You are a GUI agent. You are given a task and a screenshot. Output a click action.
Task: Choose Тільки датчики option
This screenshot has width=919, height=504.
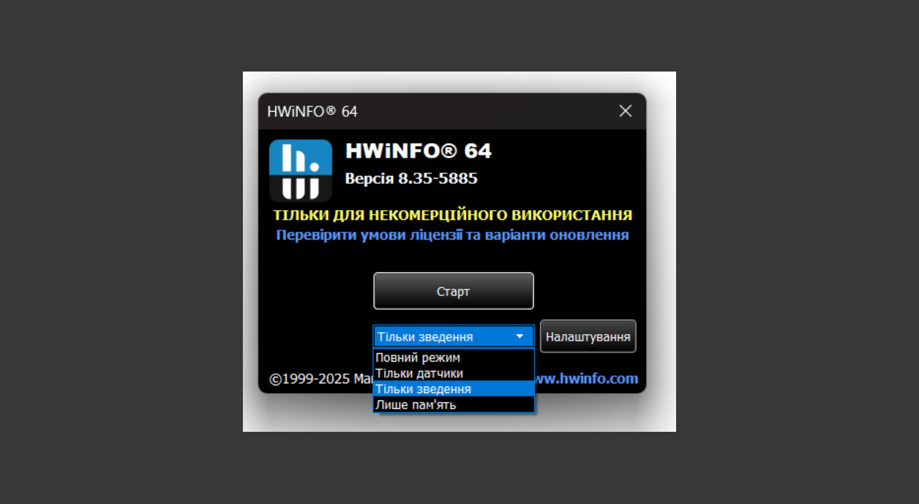coord(454,373)
